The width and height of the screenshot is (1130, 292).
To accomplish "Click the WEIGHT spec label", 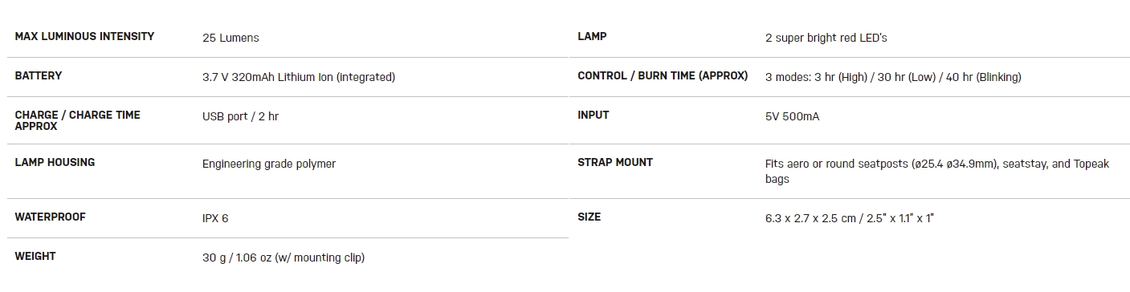I will 35,257.
